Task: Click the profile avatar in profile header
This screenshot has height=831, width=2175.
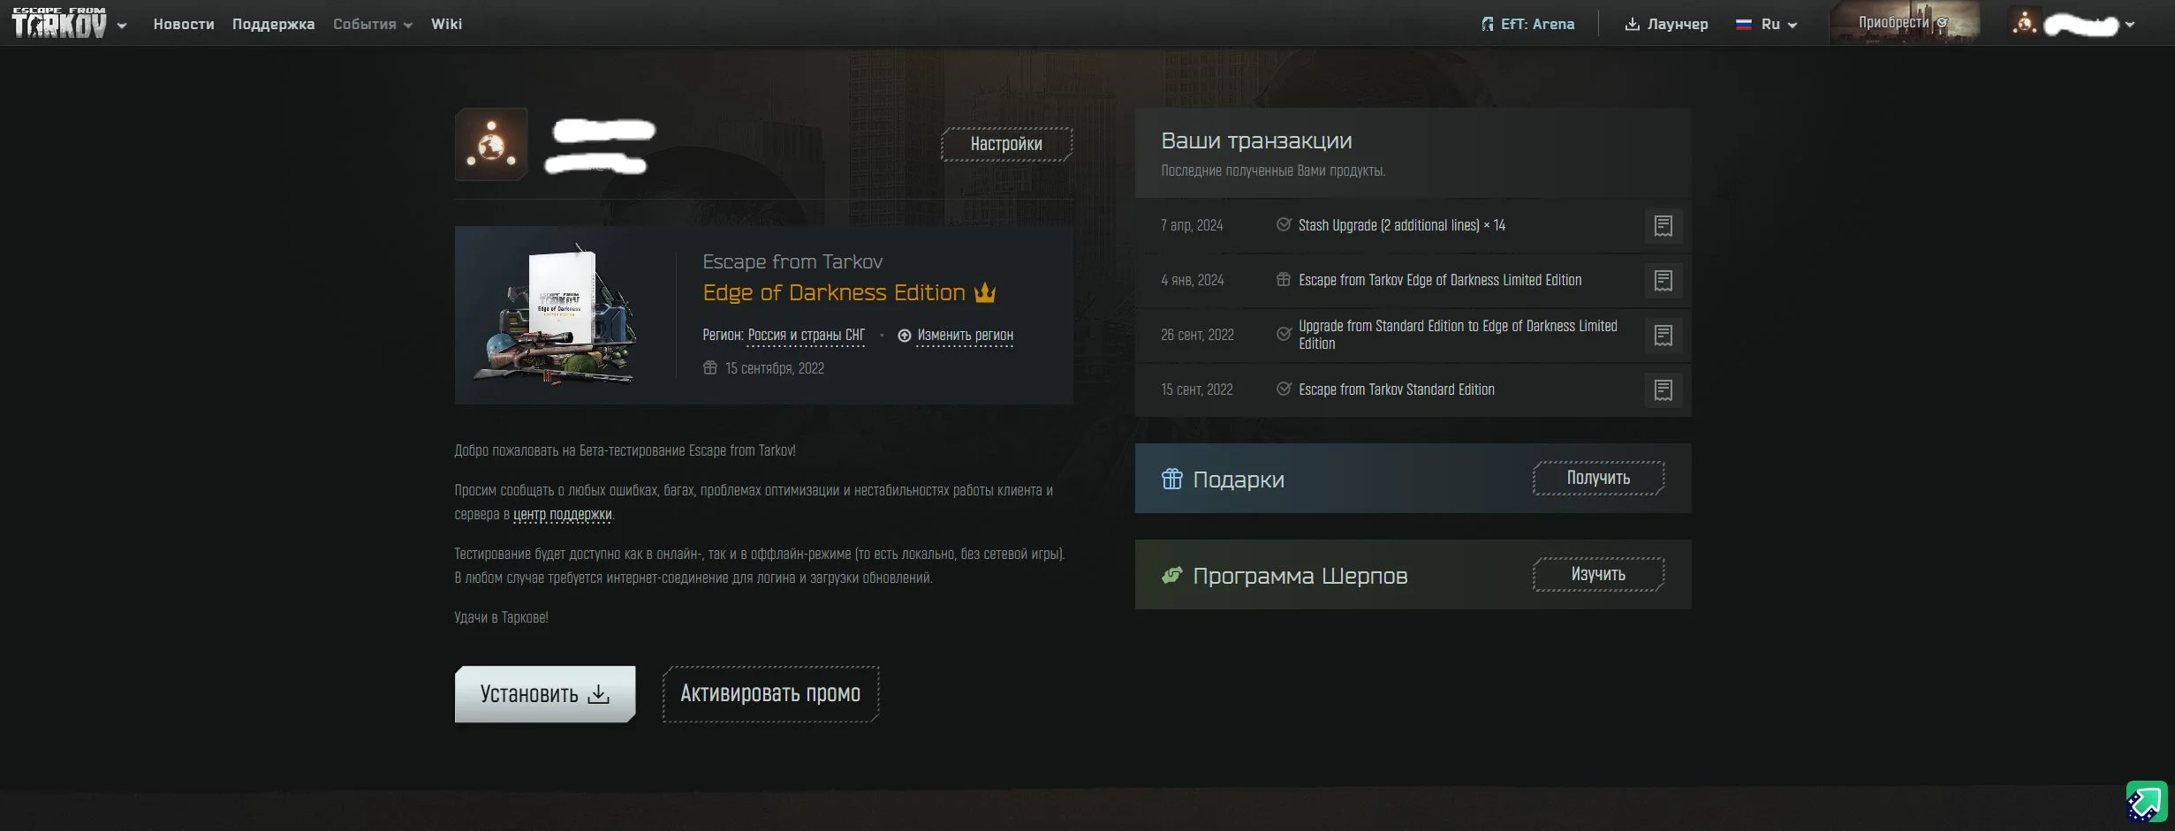Action: (491, 144)
